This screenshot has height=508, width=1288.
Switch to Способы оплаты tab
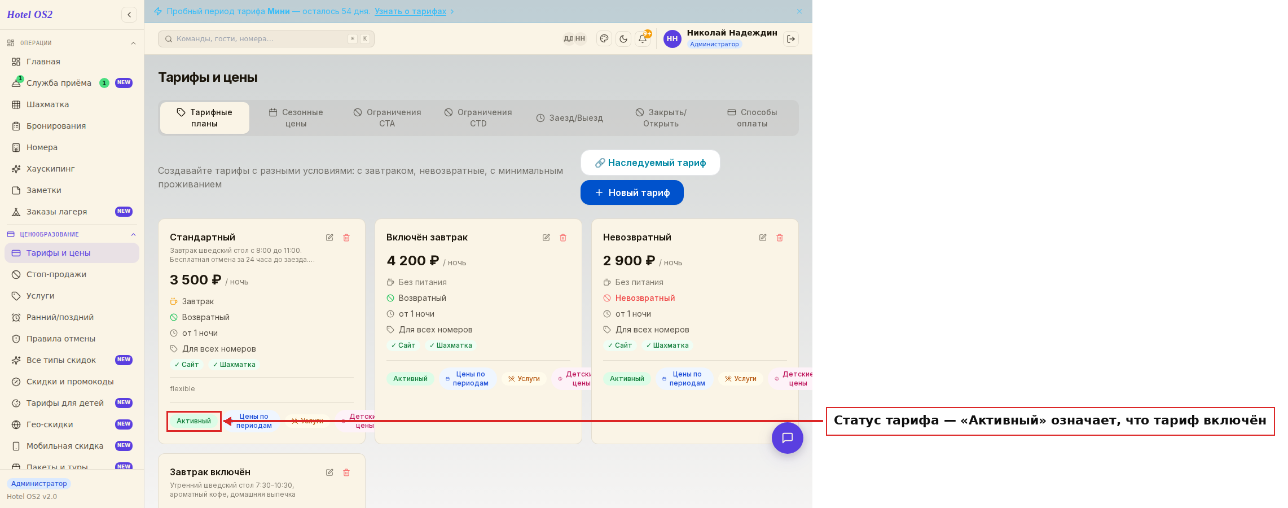752,118
